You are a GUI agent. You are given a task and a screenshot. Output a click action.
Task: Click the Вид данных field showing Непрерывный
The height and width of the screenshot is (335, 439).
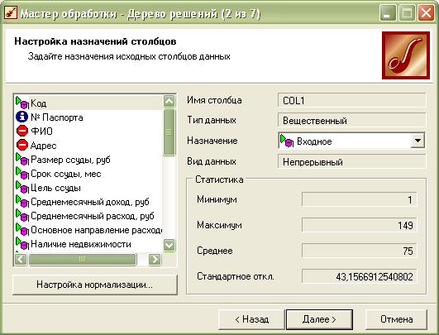(352, 161)
